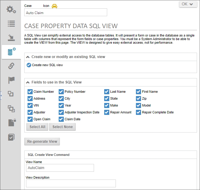The width and height of the screenshot is (200, 190).
Task: Click the Re-generate View button
Action: point(42,142)
